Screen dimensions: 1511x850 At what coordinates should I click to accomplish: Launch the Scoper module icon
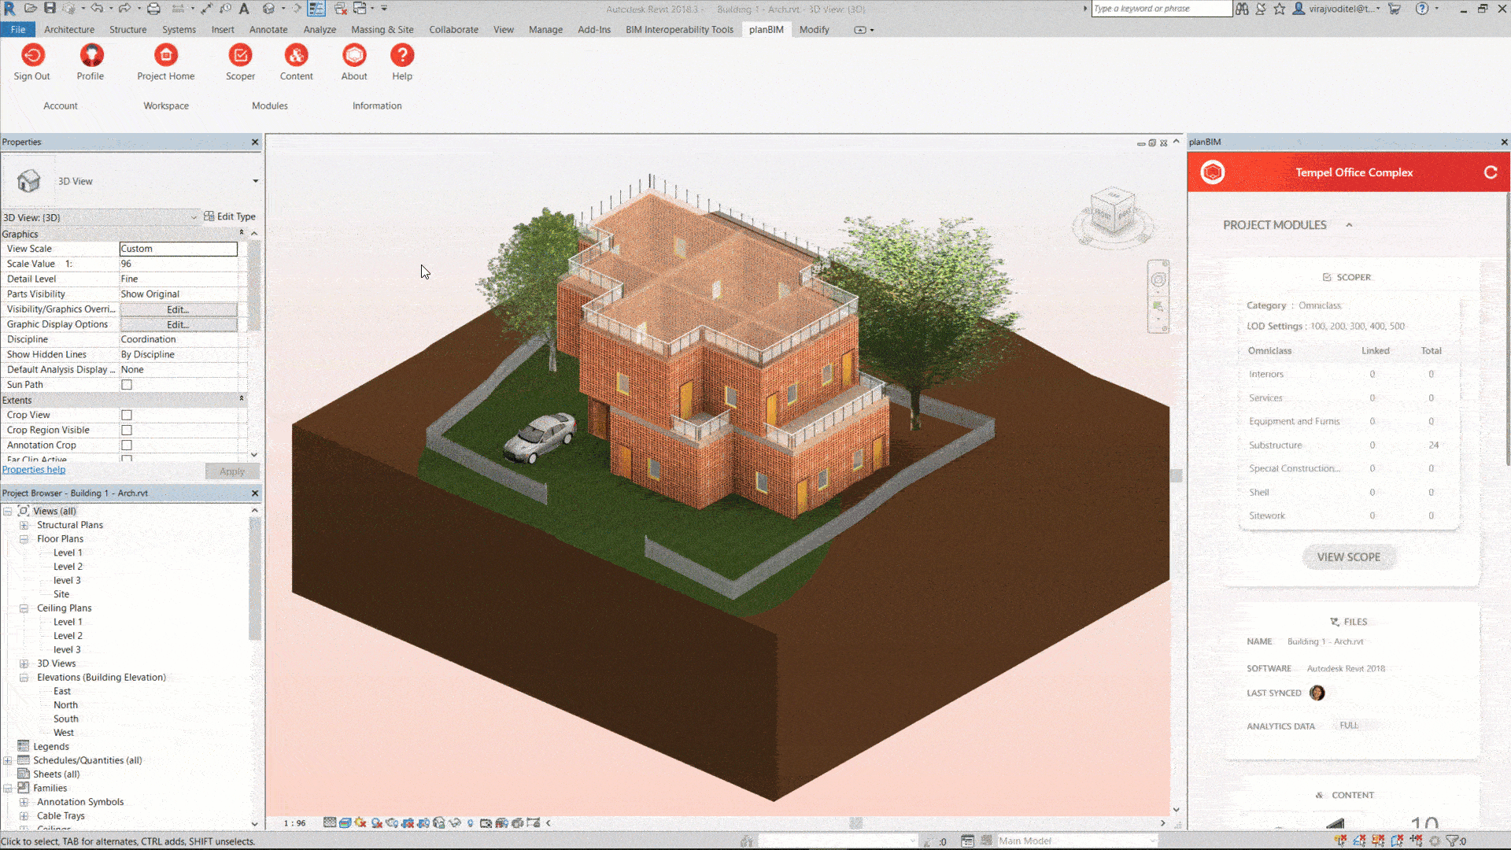[x=240, y=56]
